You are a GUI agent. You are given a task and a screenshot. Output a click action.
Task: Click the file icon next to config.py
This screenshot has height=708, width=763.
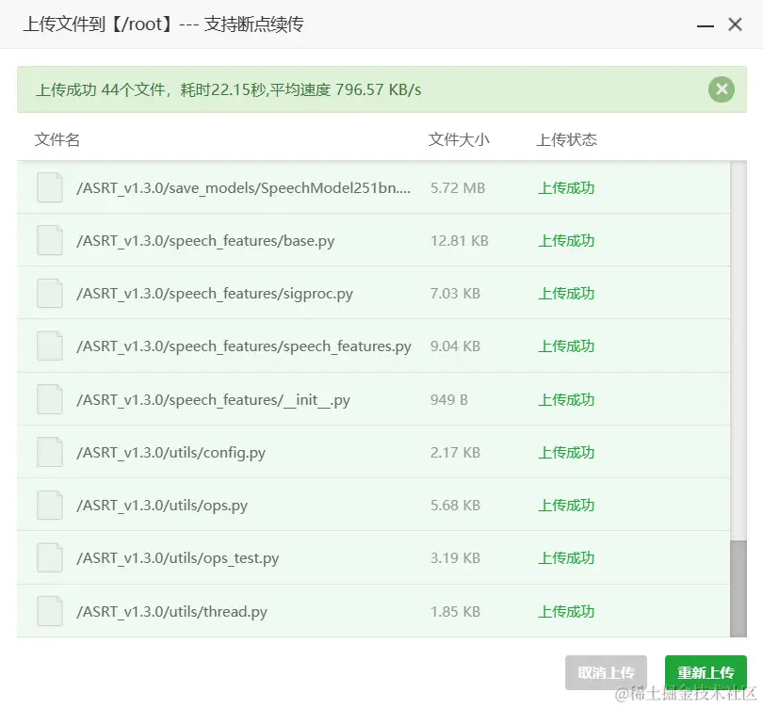coord(50,452)
